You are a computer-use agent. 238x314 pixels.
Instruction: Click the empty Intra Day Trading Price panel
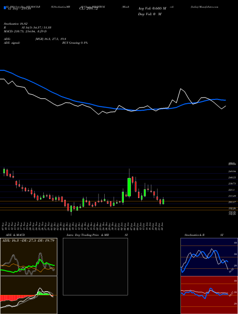[95, 266]
